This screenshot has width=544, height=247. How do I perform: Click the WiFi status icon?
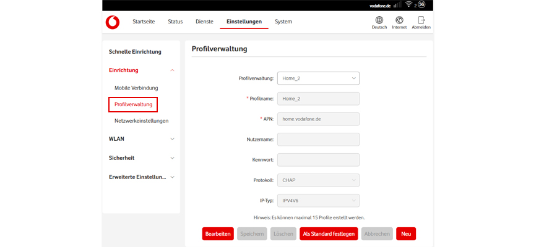(x=408, y=4)
